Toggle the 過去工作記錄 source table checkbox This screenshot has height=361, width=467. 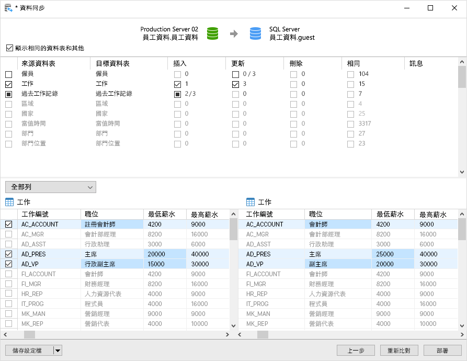click(9, 94)
